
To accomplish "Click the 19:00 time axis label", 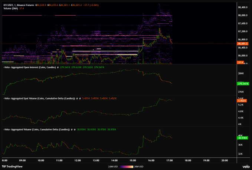I will (x=206, y=160).
